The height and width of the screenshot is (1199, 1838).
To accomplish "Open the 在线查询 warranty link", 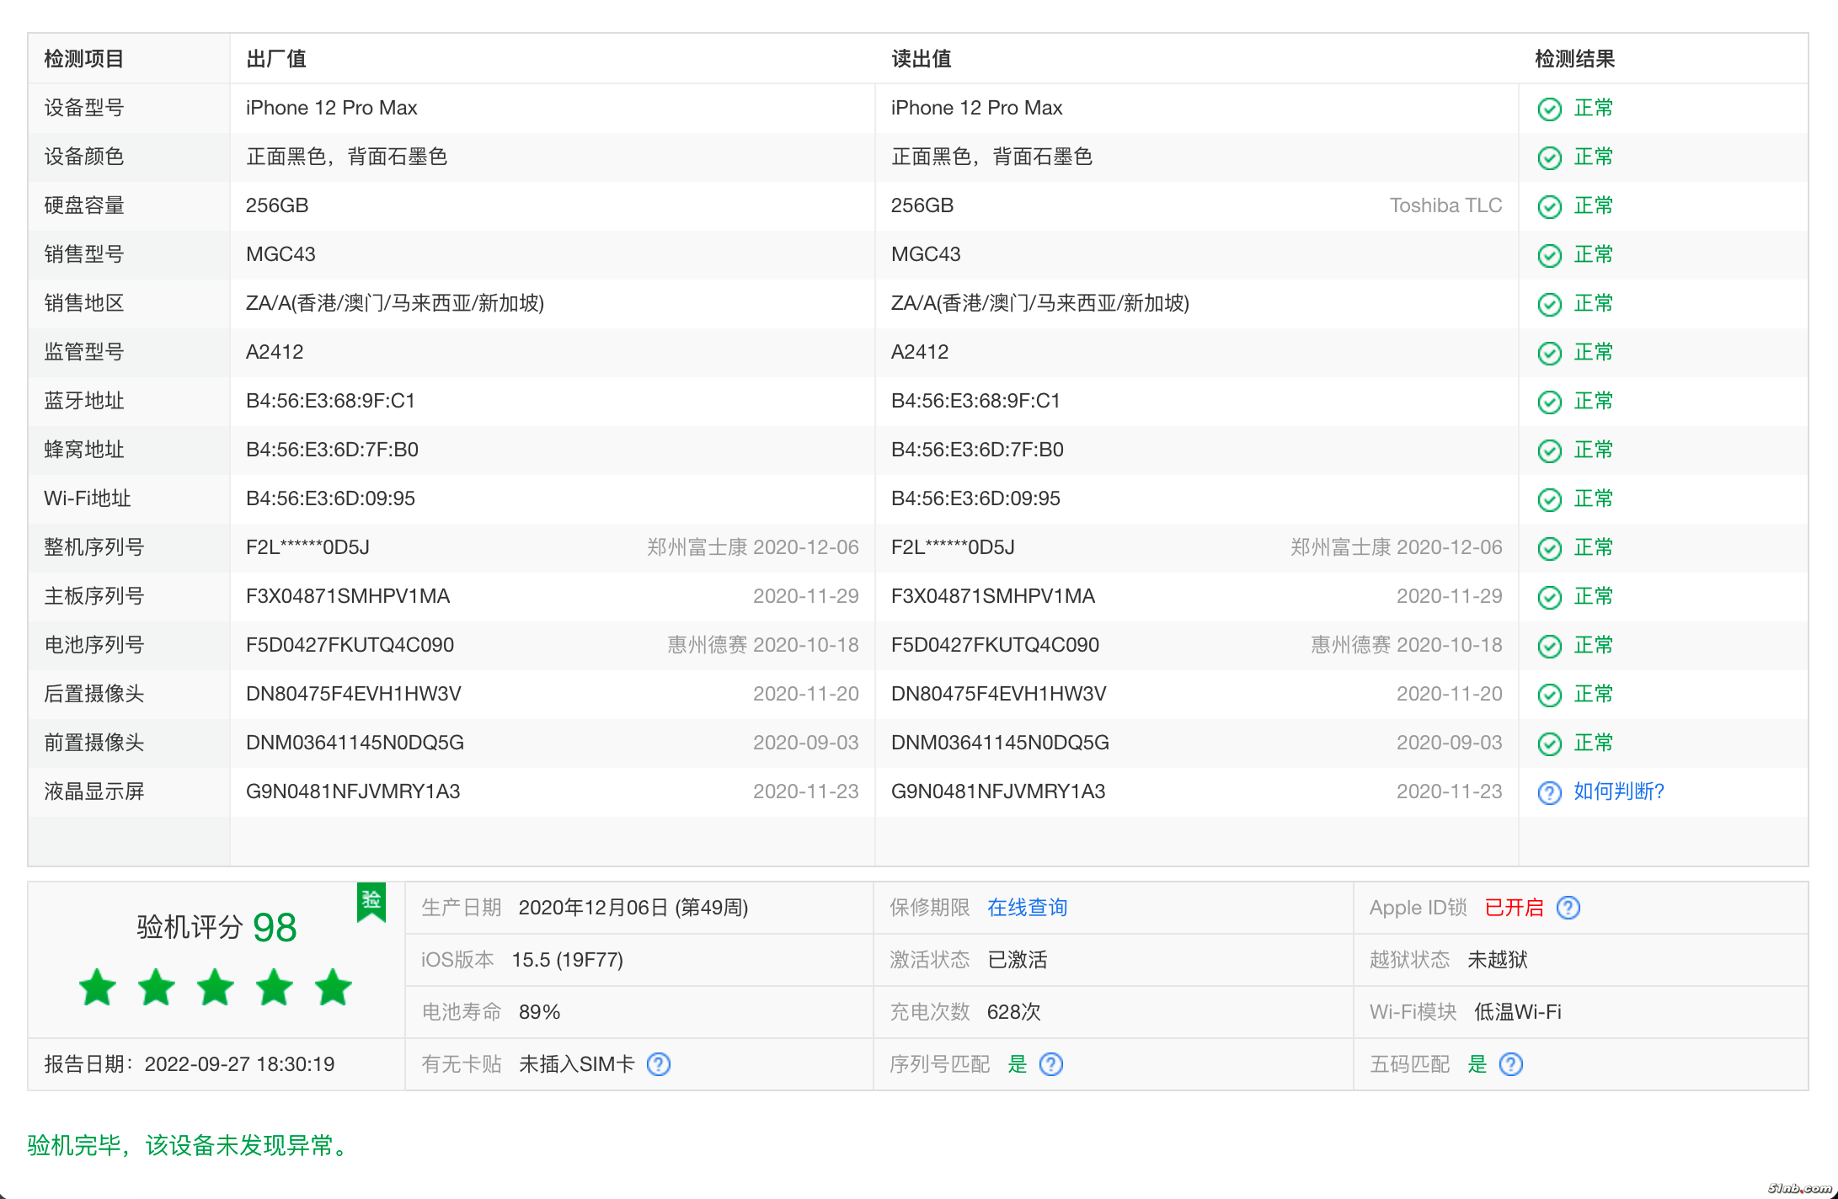I will click(1027, 908).
